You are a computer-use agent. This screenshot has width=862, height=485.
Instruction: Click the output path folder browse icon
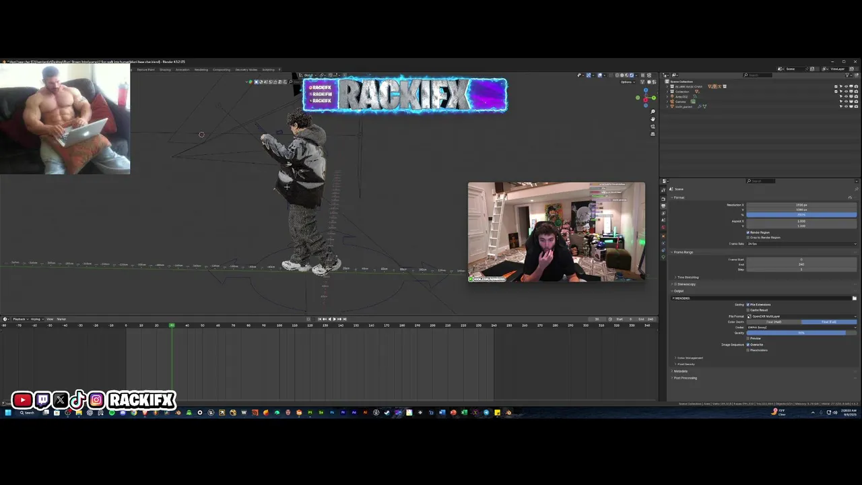pyautogui.click(x=855, y=298)
